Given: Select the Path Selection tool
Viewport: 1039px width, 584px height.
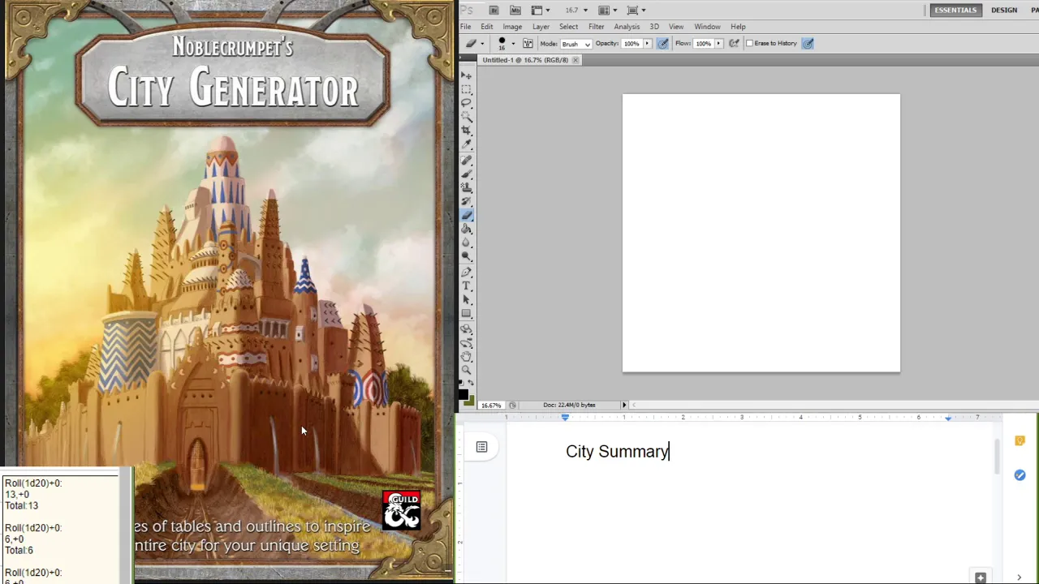Looking at the screenshot, I should (x=467, y=300).
